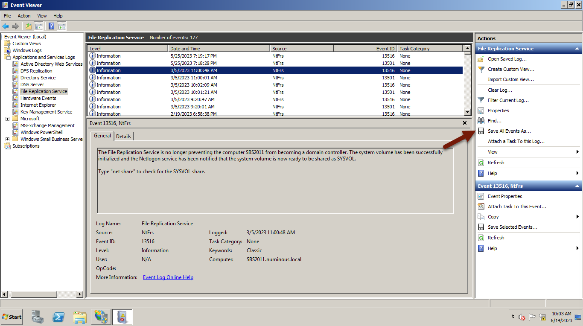Viewport: 583px width, 326px height.
Task: Open Windows Explorer from taskbar
Action: (80, 317)
